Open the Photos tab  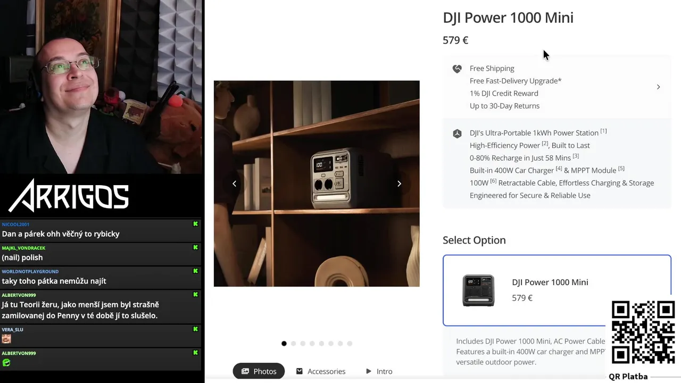point(259,371)
